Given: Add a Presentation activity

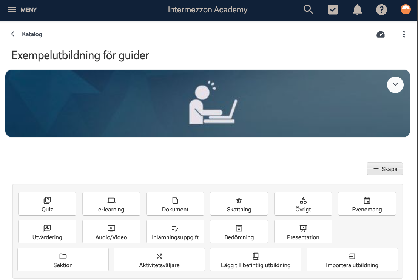Looking at the screenshot, I should [x=303, y=231].
